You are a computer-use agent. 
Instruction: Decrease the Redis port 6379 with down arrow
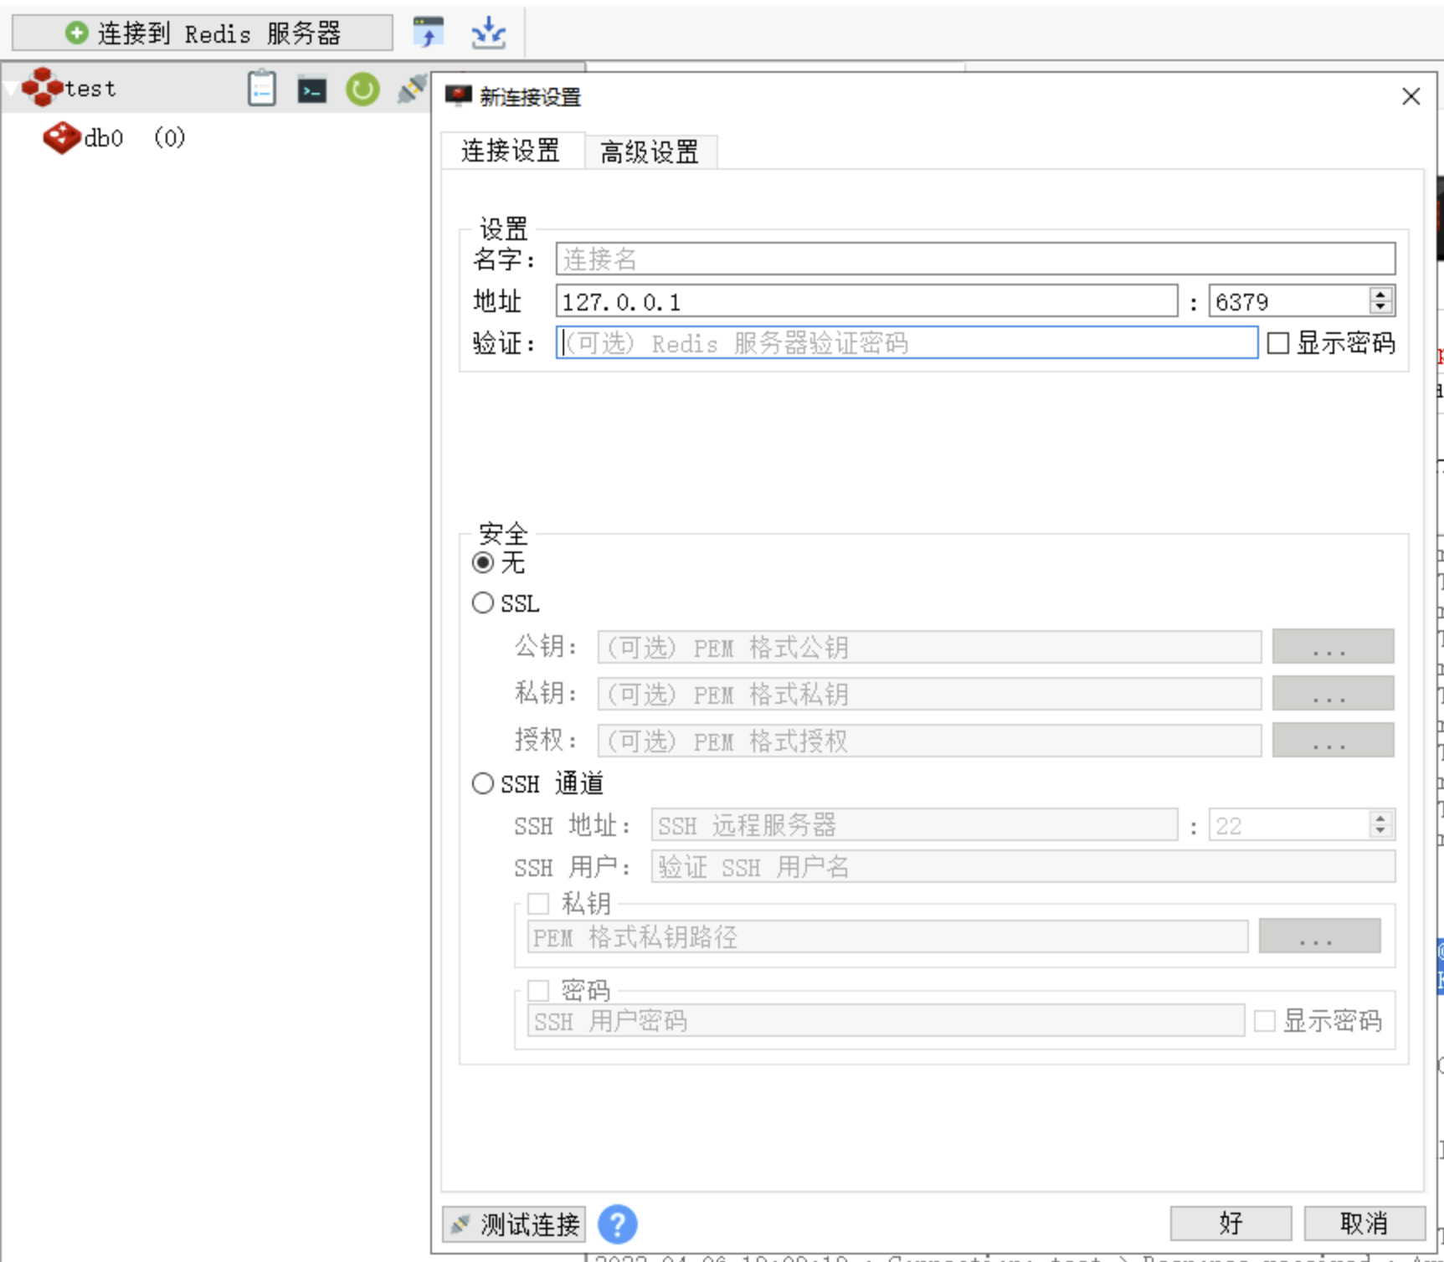[1381, 307]
